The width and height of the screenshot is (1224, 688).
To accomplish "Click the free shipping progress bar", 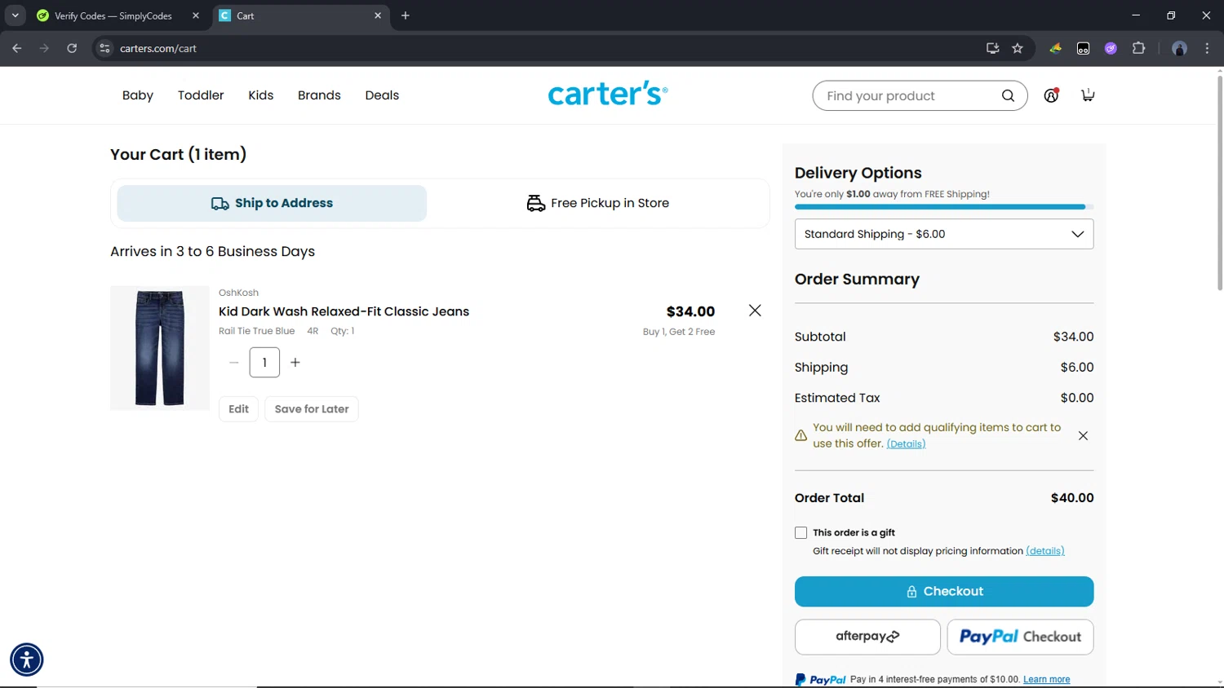I will point(944,207).
